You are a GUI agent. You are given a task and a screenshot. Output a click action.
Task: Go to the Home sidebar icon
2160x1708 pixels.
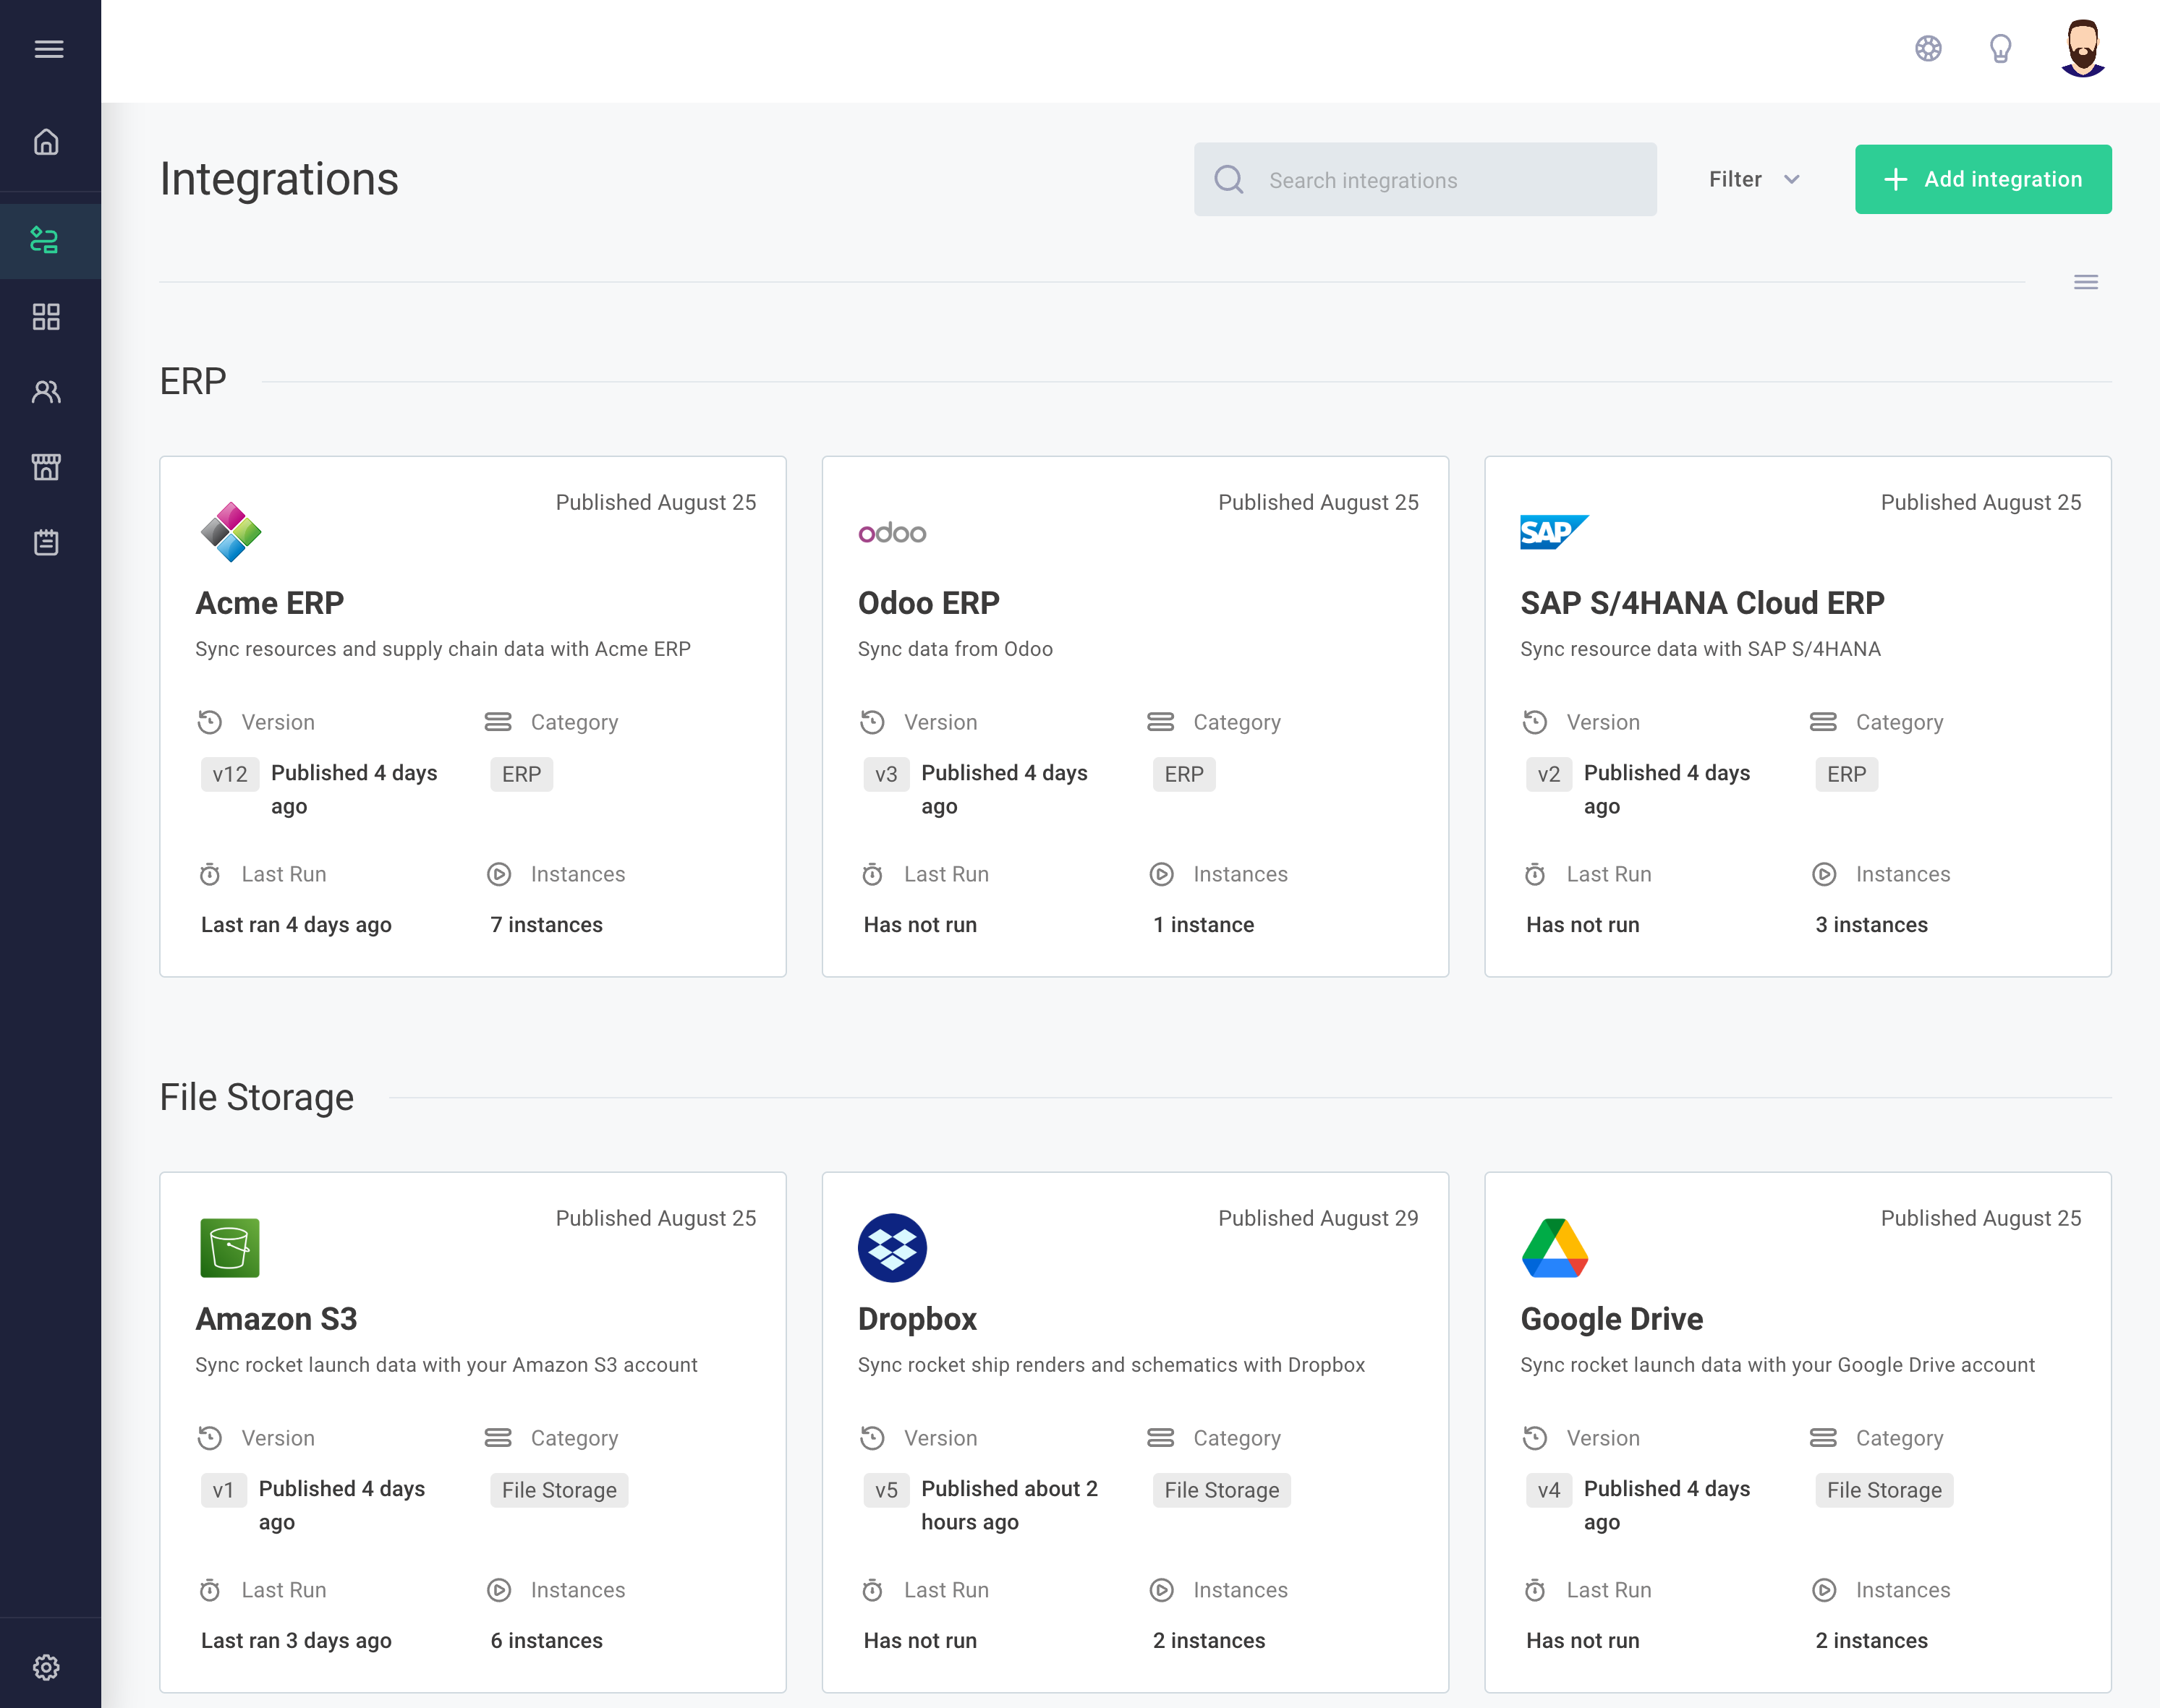coord(47,142)
